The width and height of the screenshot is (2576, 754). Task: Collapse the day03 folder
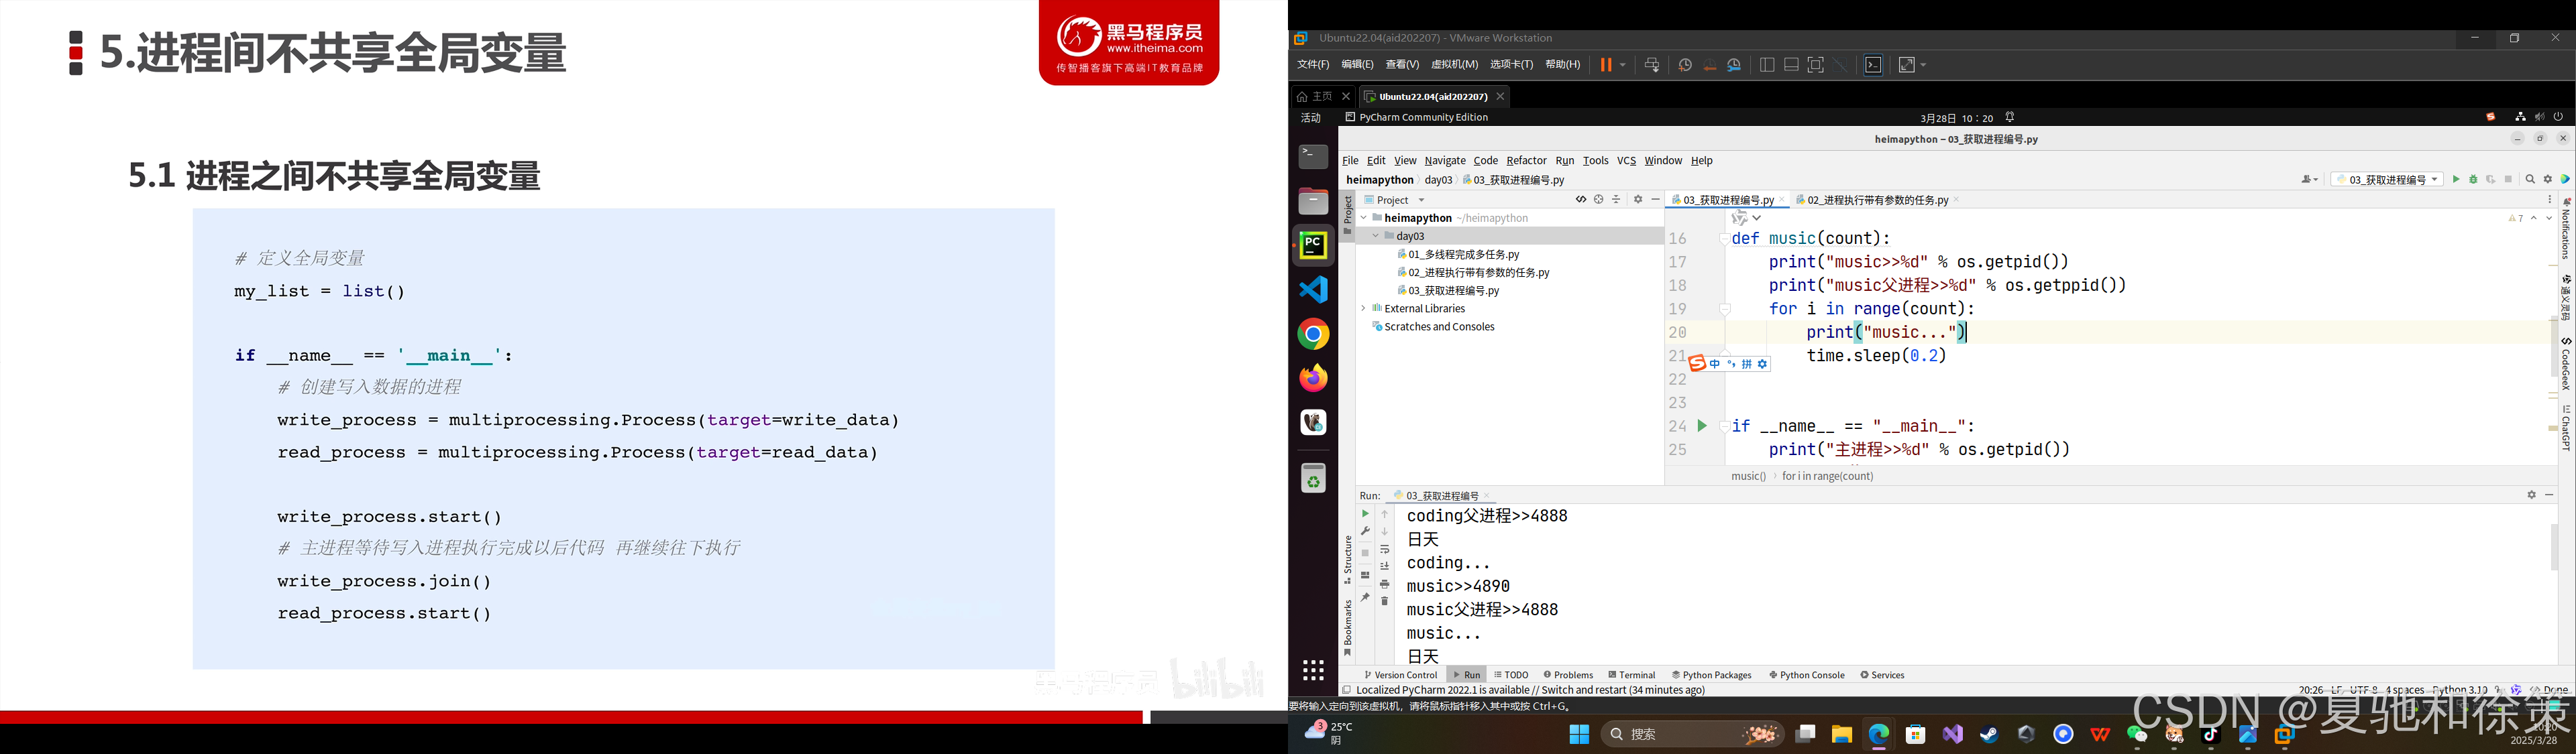point(1376,237)
